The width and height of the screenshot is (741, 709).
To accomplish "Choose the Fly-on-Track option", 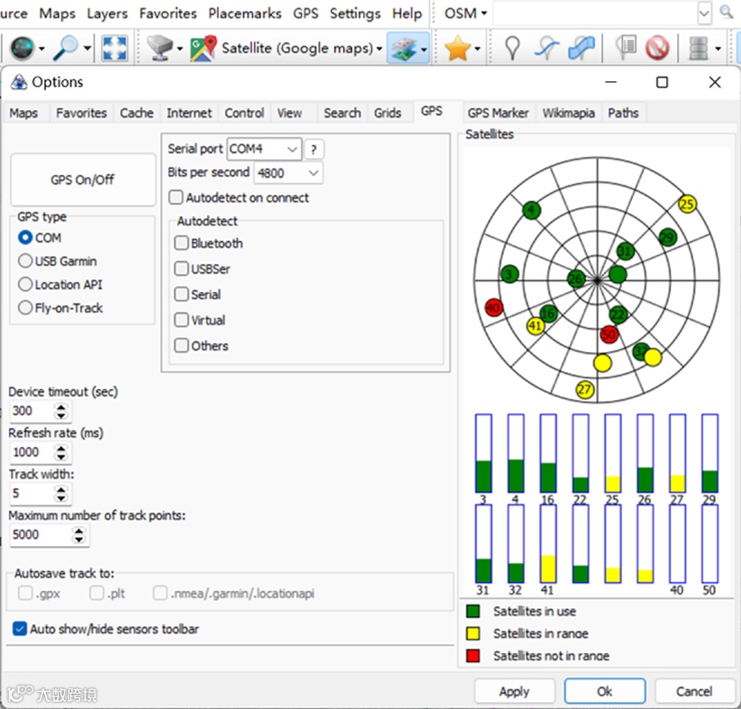I will tap(25, 308).
